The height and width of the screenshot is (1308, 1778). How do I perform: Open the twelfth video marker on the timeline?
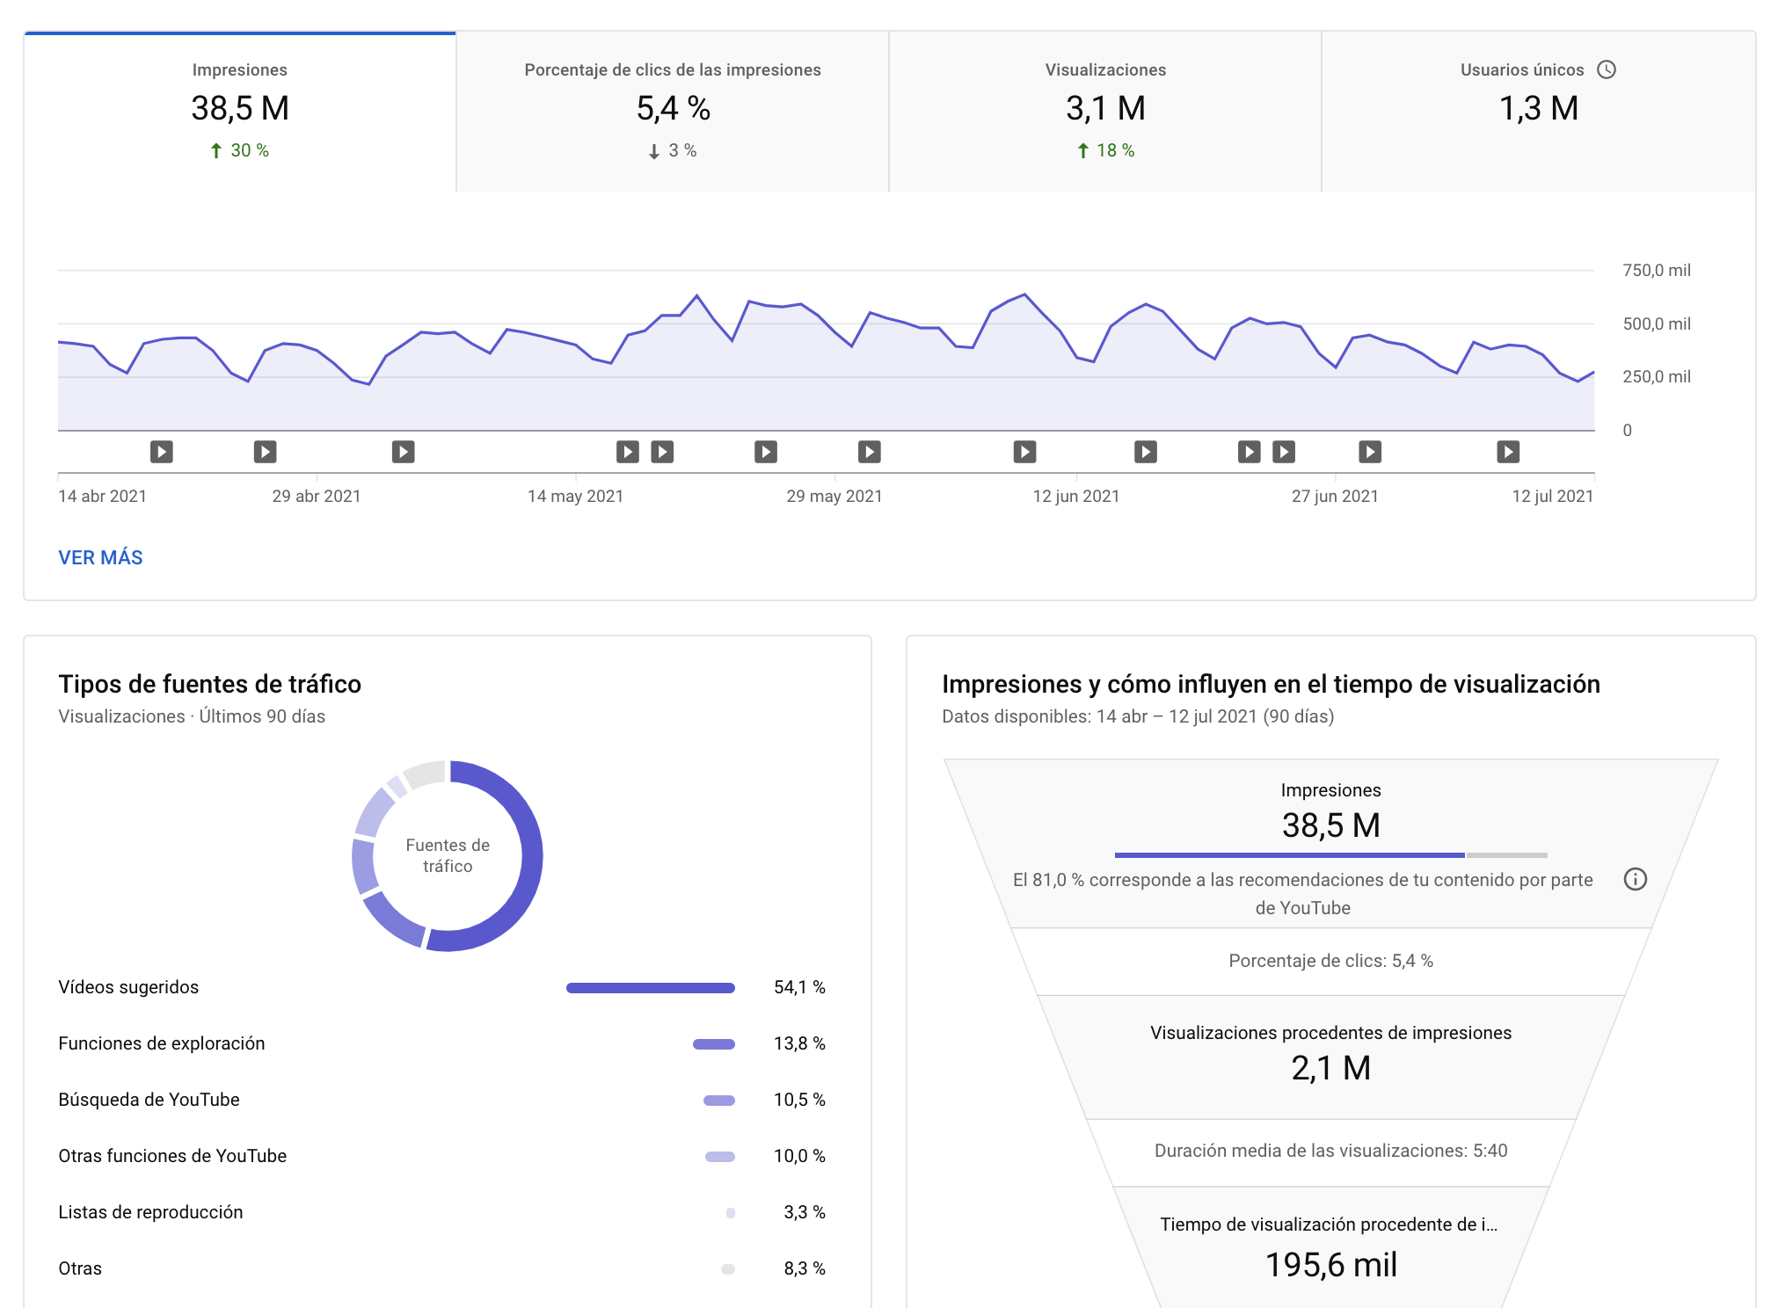(x=1370, y=452)
